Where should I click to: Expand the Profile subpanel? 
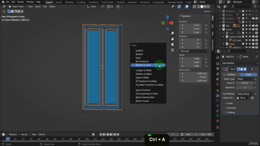(x=229, y=103)
